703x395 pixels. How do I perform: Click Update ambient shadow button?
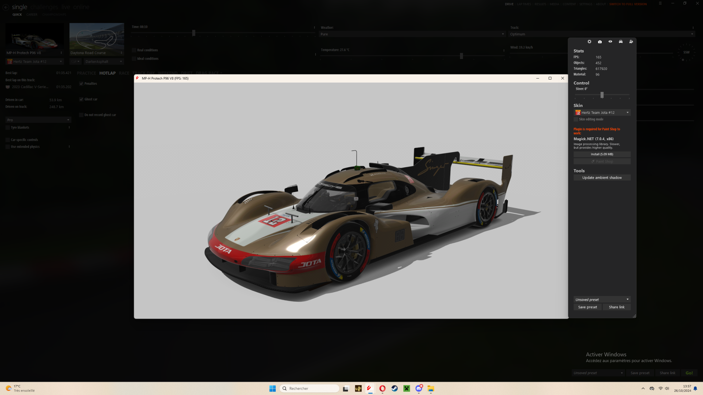click(x=602, y=178)
